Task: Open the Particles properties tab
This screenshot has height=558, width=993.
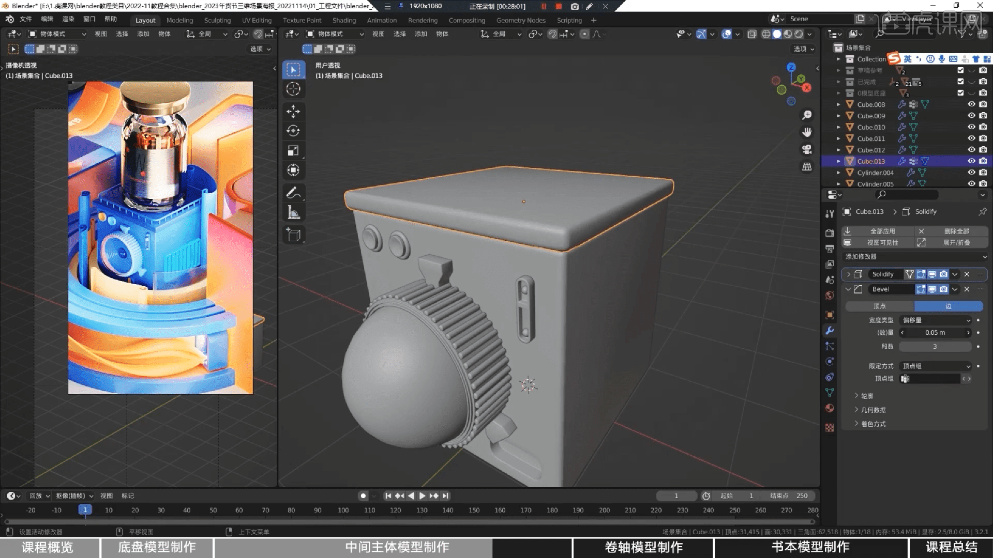Action: click(830, 346)
